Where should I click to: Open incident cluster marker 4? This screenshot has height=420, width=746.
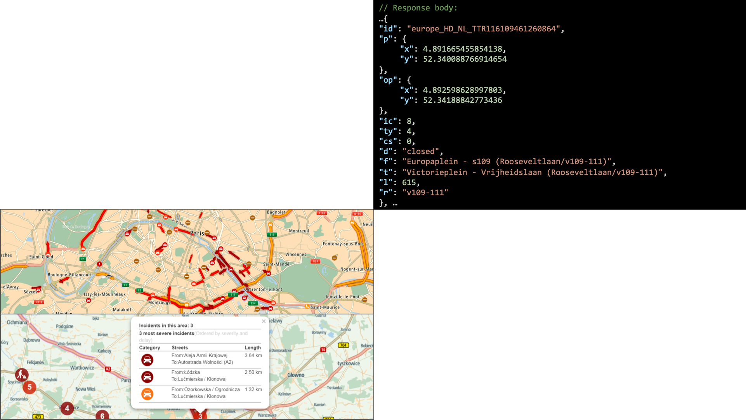[x=67, y=408]
